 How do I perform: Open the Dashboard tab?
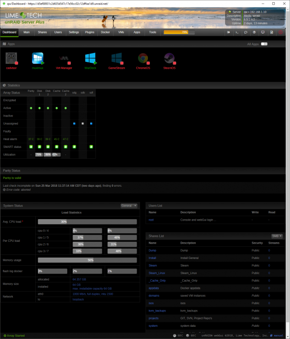coord(9,32)
